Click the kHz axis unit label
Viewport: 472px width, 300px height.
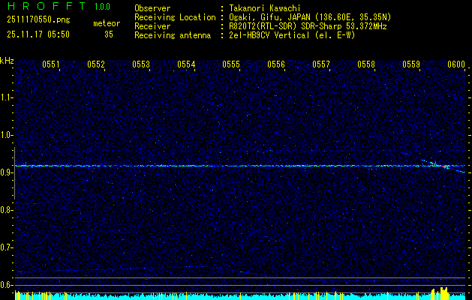[x=7, y=61]
